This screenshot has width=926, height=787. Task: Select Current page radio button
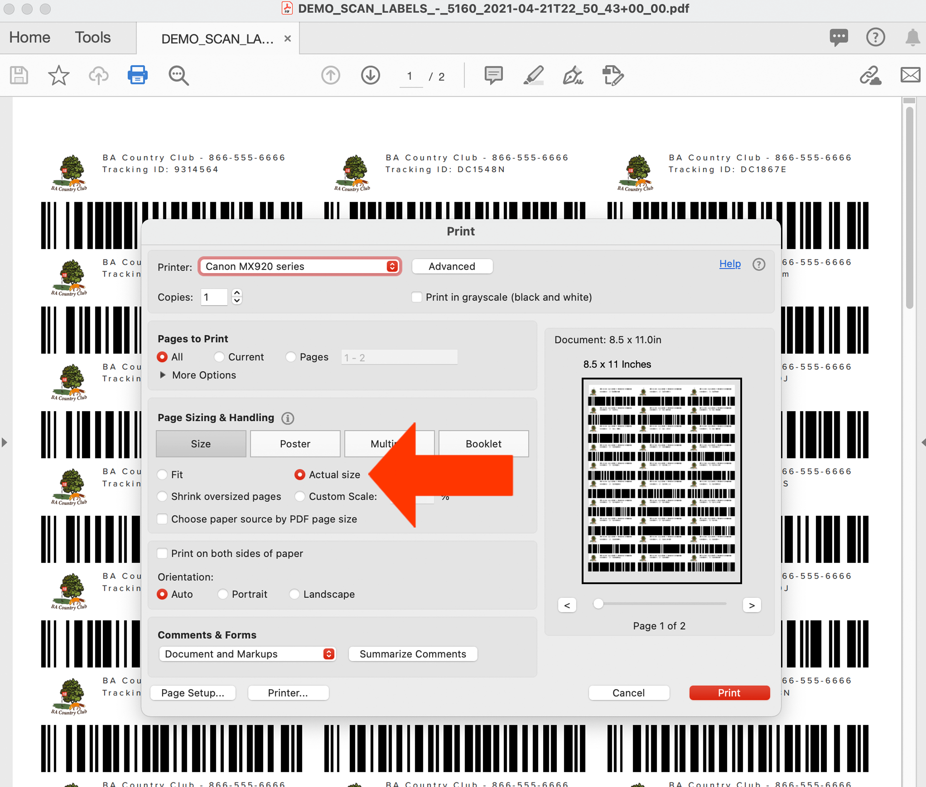click(219, 357)
